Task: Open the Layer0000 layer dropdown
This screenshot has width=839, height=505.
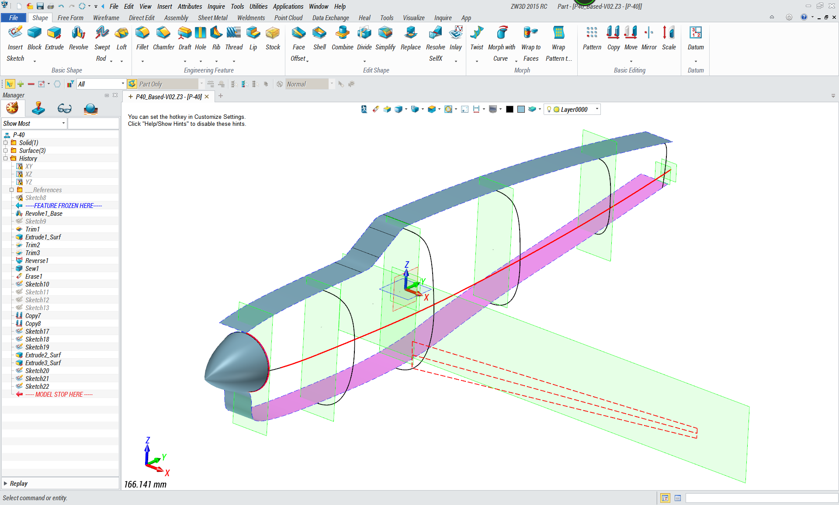Action: 597,109
